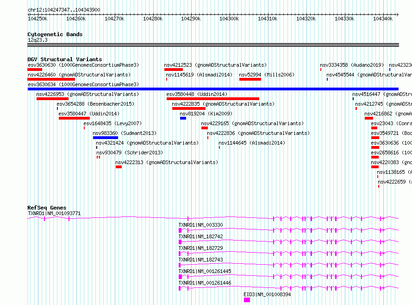Open esv2658616 variant label
This screenshot has height=305, width=412.
(392, 152)
